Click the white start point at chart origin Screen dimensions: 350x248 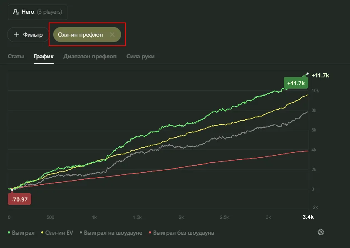point(12,190)
